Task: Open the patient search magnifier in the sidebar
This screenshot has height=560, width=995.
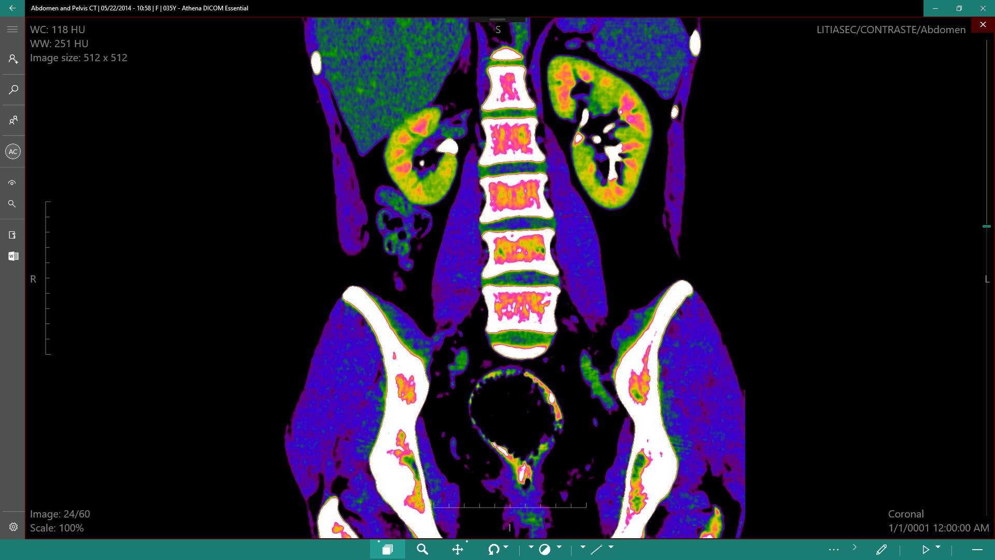Action: 13,90
